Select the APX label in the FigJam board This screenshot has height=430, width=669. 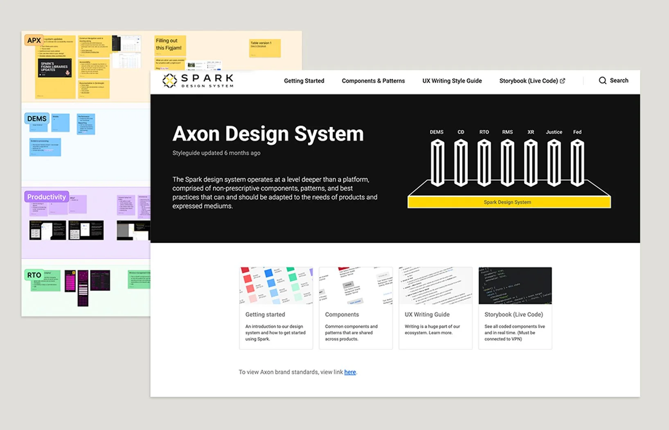34,40
